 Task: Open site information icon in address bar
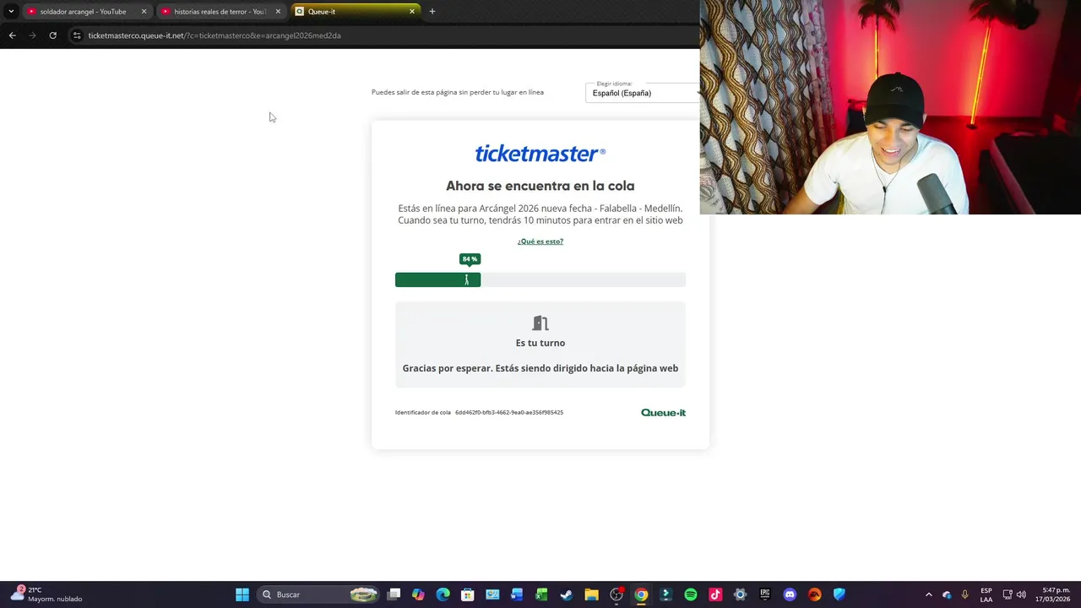coord(77,35)
